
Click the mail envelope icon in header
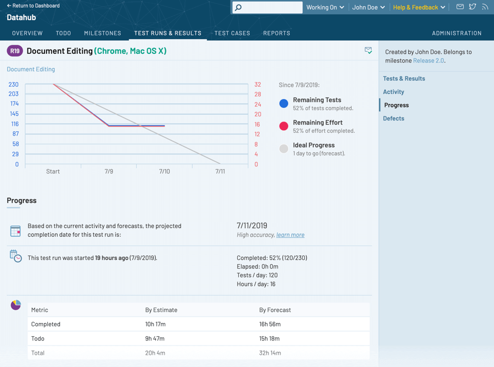point(460,7)
